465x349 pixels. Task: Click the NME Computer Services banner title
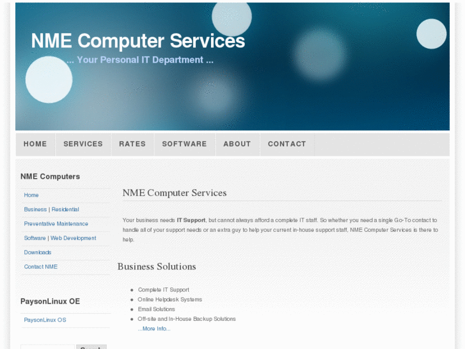(x=138, y=41)
